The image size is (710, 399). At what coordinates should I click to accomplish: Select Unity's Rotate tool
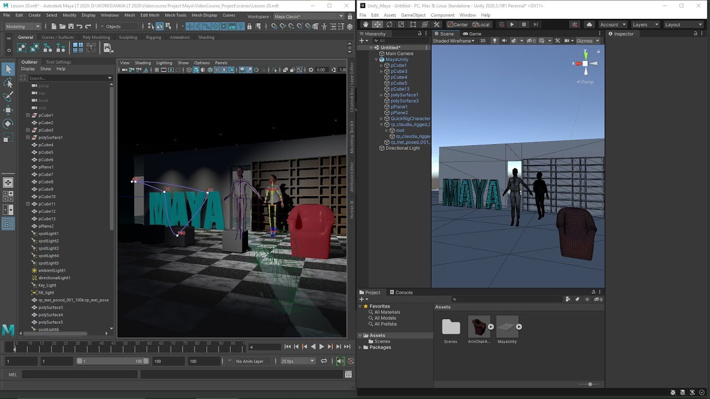coord(389,24)
